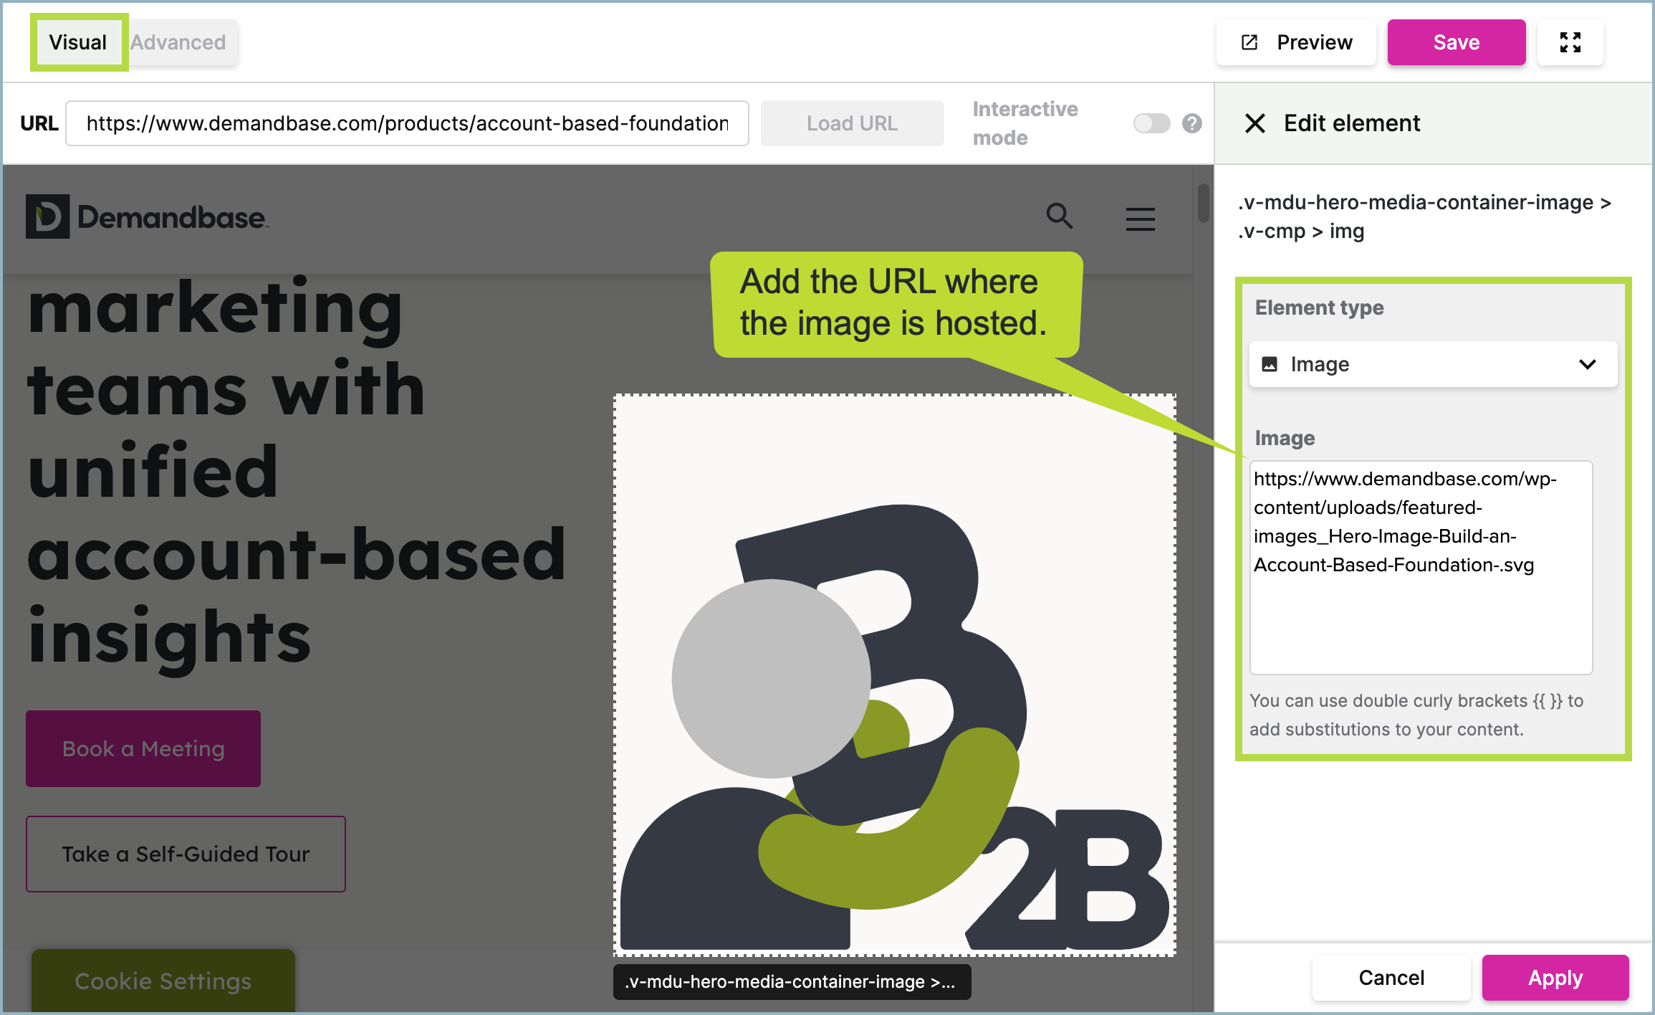
Task: Click Cancel in Edit element panel
Action: pyautogui.click(x=1391, y=978)
